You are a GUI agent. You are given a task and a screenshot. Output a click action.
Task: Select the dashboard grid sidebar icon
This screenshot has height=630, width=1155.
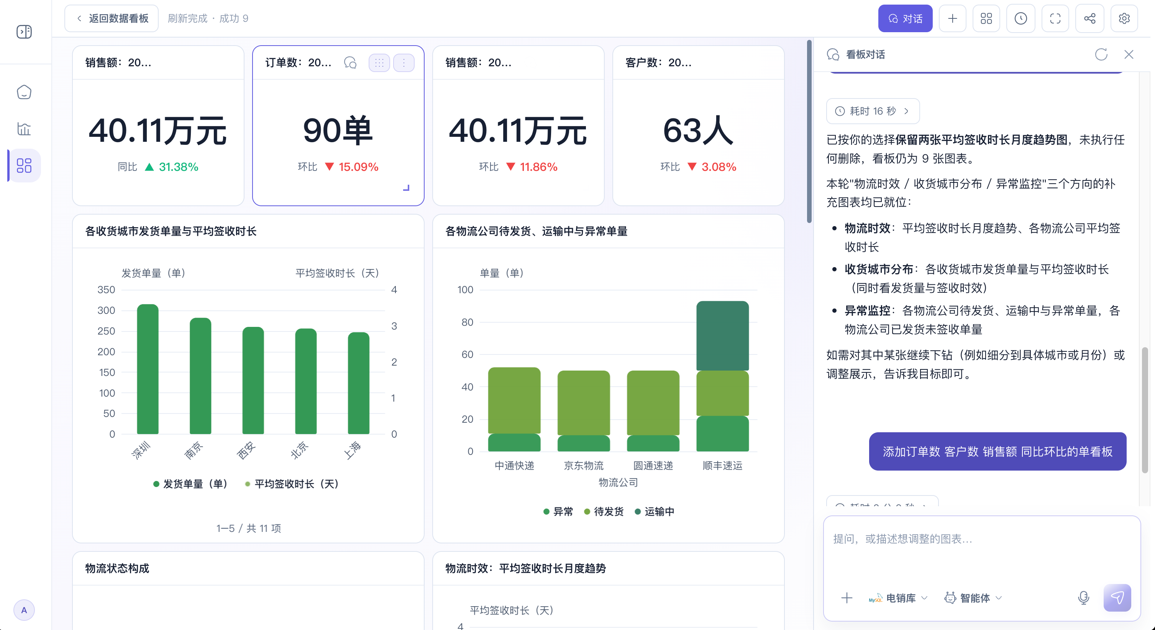point(24,166)
